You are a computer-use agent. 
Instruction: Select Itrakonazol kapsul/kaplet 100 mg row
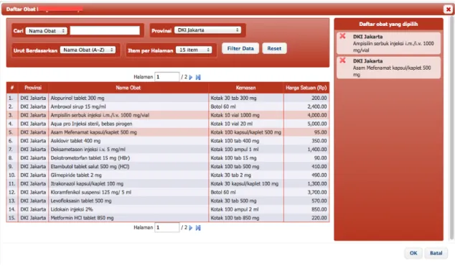(x=168, y=184)
